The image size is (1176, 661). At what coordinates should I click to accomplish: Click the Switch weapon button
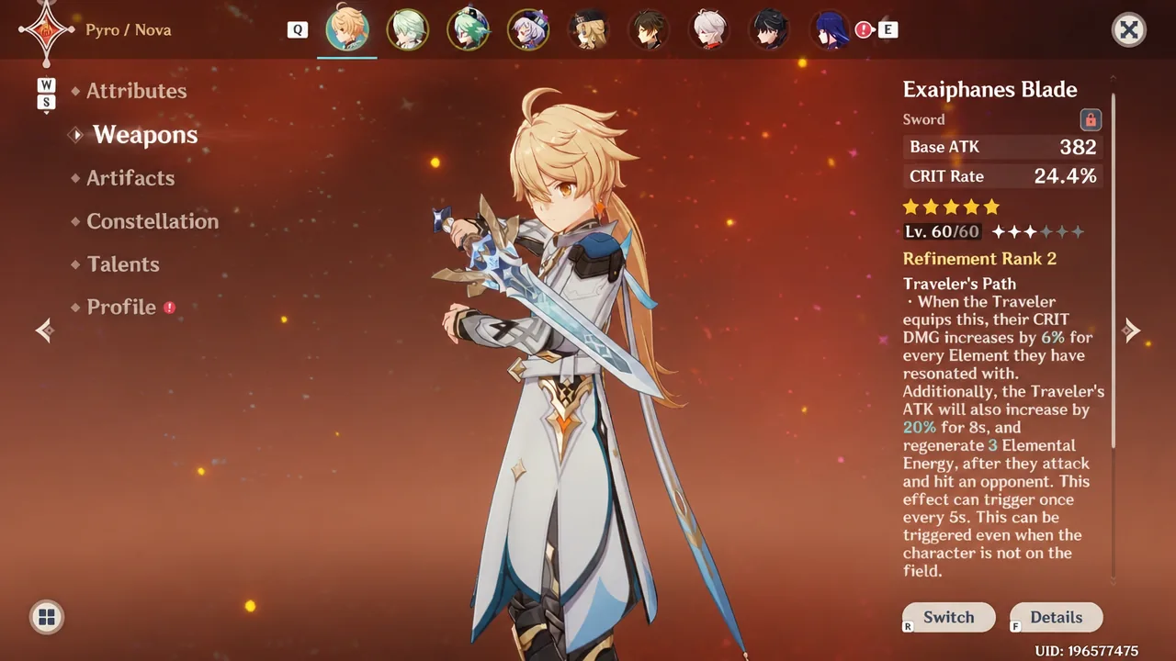tap(949, 617)
